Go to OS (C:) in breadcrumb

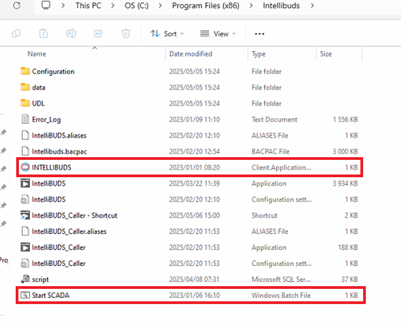tap(136, 5)
